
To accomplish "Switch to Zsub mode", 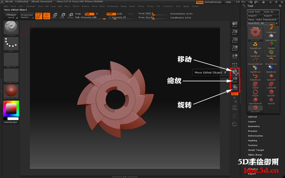I will pos(119,14).
